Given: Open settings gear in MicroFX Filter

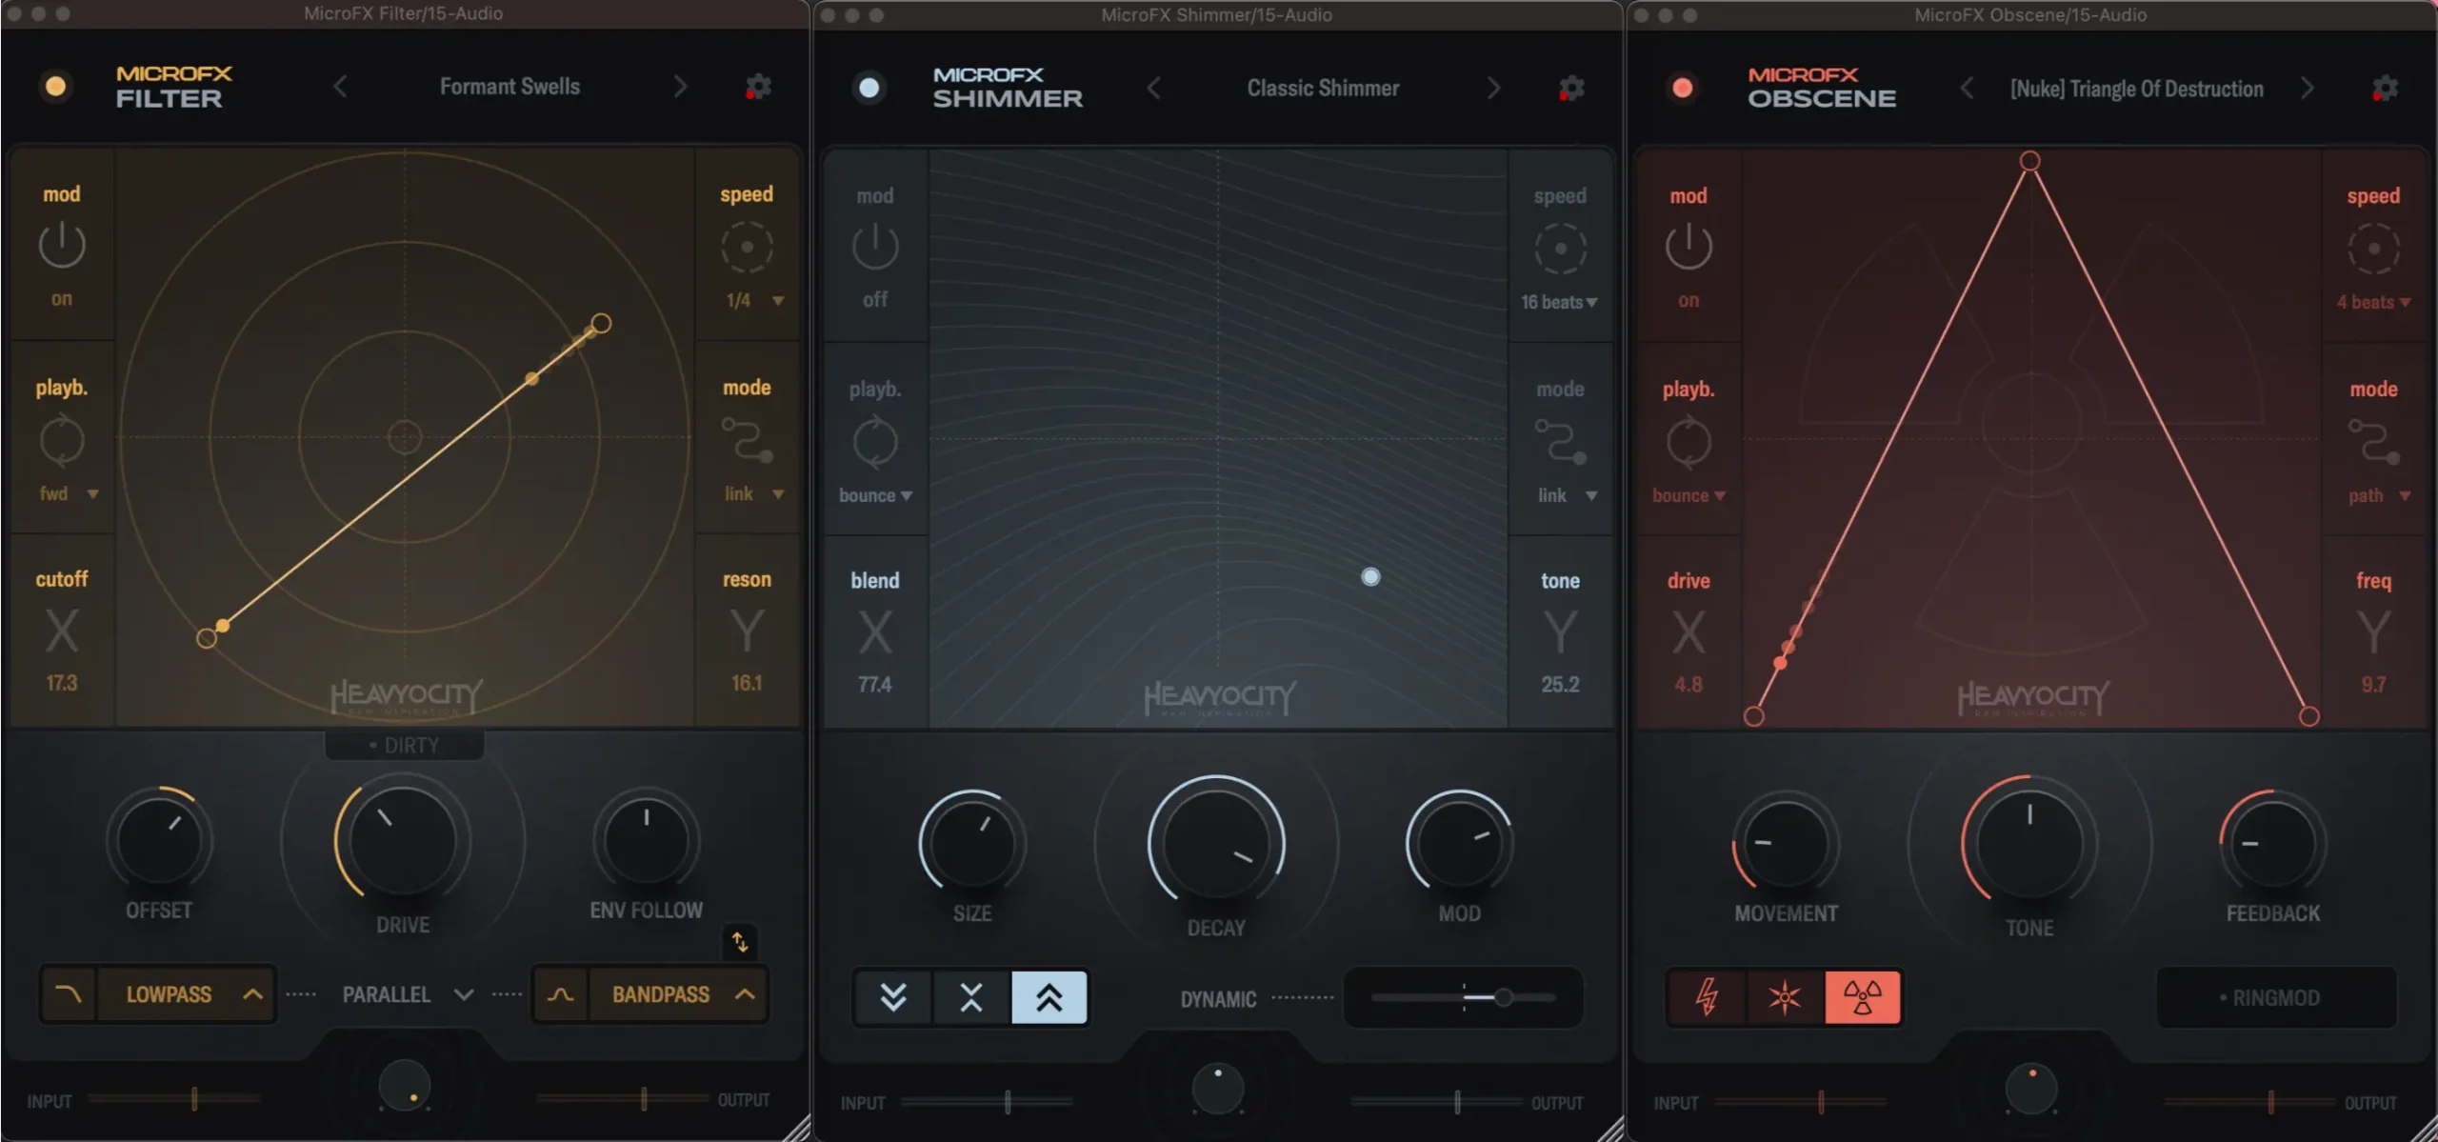Looking at the screenshot, I should (758, 87).
